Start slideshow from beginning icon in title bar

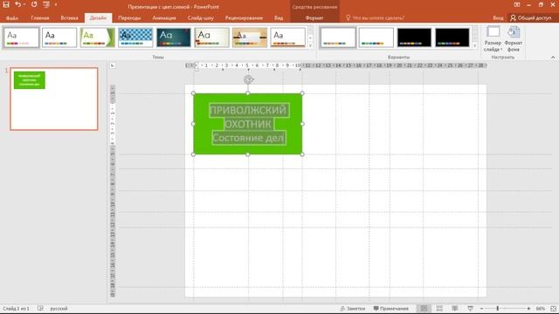[x=46, y=4]
